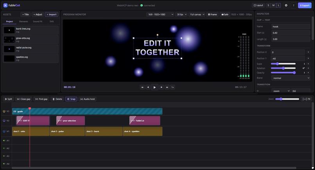315x170 pixels.
Task: Add keyframe for Position Y
Action: tap(308, 58)
